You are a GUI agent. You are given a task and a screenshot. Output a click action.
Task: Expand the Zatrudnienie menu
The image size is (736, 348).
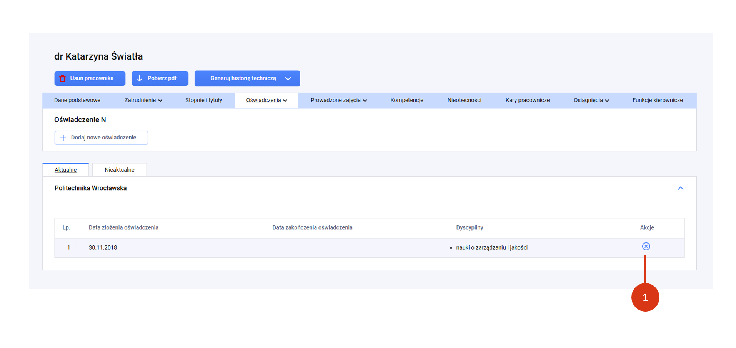click(x=143, y=100)
